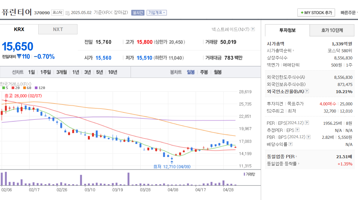Click the 추정PER help icon

click(297, 130)
